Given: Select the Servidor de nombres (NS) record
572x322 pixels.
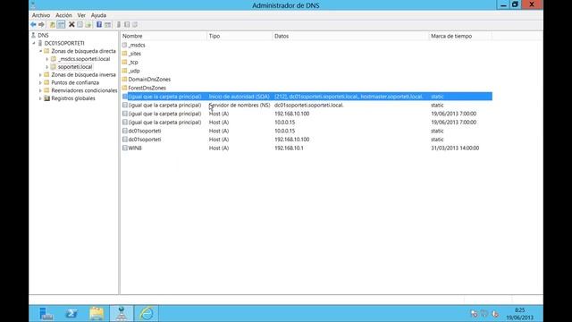Looking at the screenshot, I should click(307, 106).
